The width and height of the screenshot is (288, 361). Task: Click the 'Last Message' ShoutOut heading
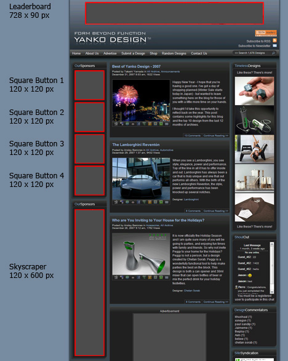252,245
